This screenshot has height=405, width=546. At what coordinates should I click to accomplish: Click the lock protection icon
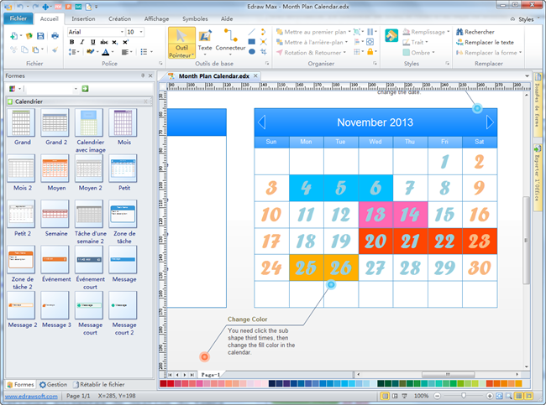370,52
